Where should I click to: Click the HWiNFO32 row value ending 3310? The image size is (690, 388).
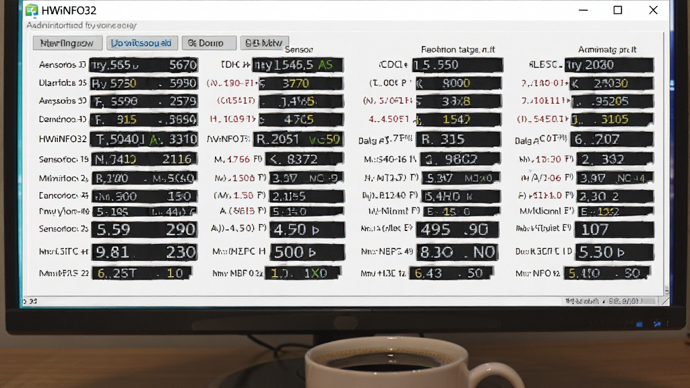[x=144, y=139]
